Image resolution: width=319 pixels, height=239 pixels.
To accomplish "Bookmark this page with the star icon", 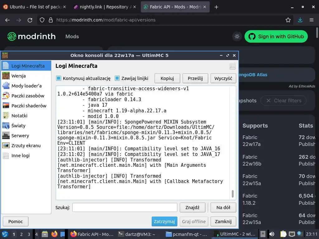I will click(x=288, y=20).
